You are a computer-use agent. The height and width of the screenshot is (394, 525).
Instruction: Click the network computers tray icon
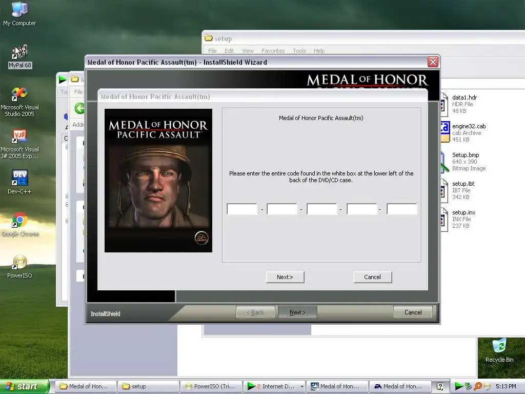click(x=469, y=386)
